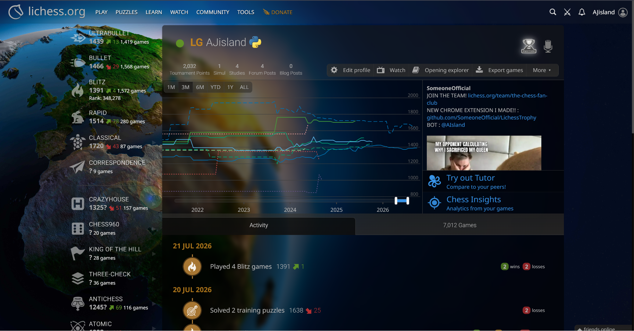Open the @AIsland bot link
Image resolution: width=634 pixels, height=331 pixels.
(x=453, y=125)
